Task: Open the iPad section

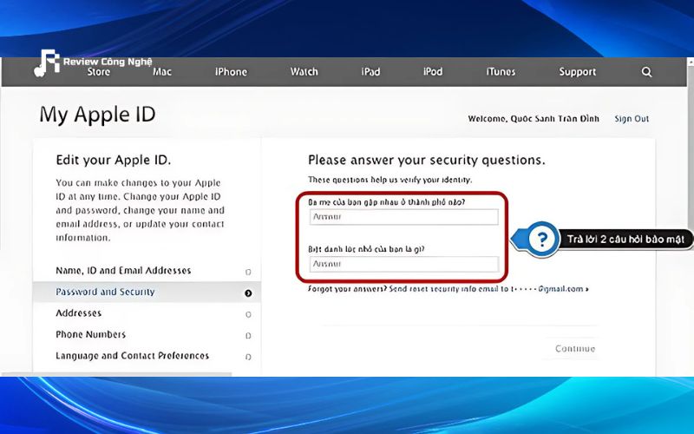Action: tap(370, 72)
